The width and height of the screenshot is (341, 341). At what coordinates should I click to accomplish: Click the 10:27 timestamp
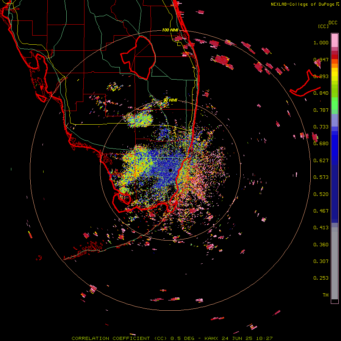click(264, 338)
